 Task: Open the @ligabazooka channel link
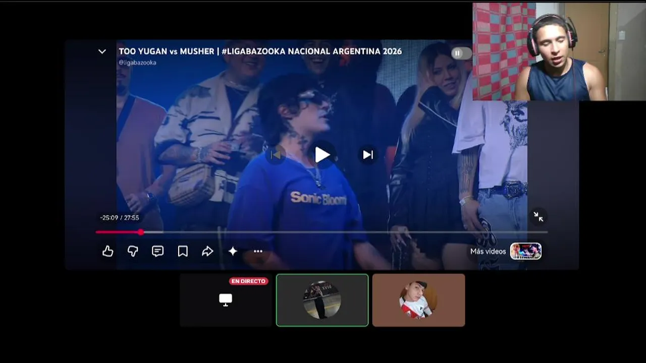pos(137,63)
